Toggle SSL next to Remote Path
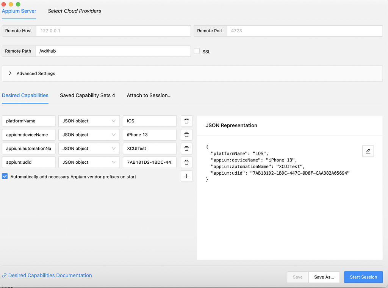The image size is (388, 288). (197, 51)
